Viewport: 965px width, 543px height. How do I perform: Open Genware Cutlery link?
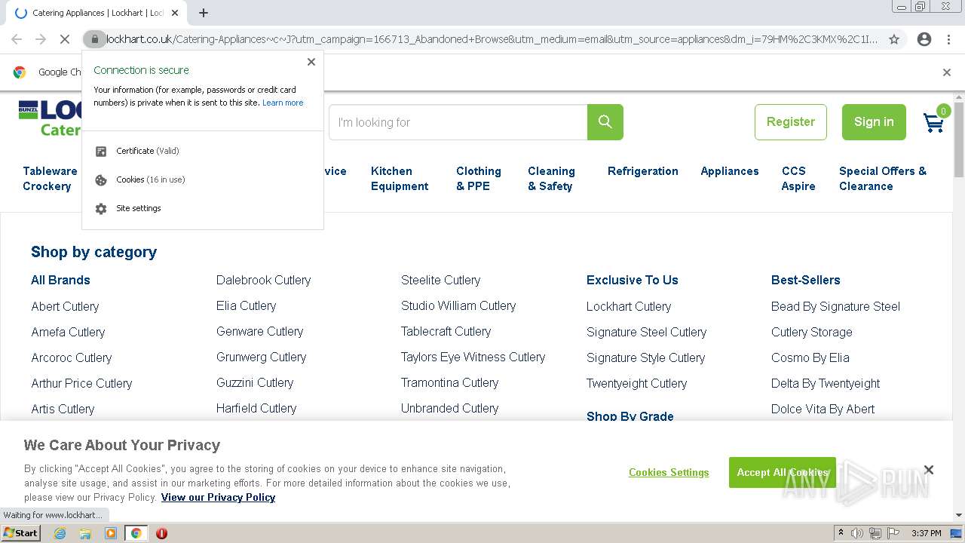(x=260, y=331)
